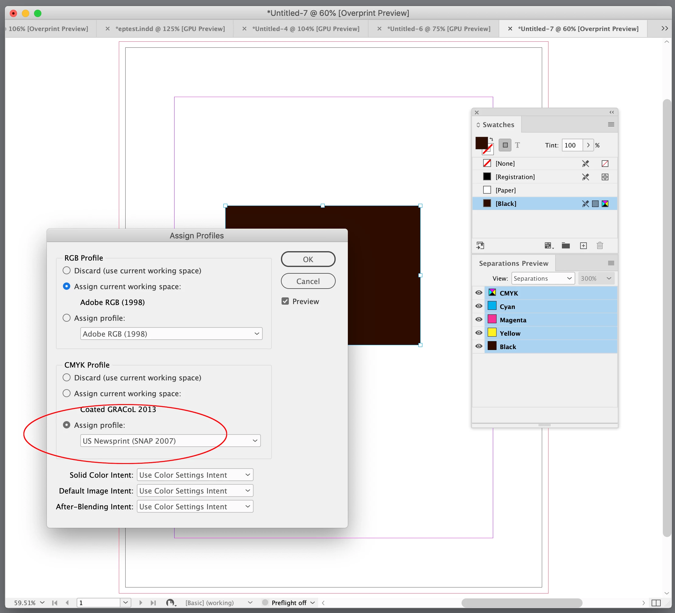
Task: Open Separations Preview panel menu icon
Action: click(611, 263)
